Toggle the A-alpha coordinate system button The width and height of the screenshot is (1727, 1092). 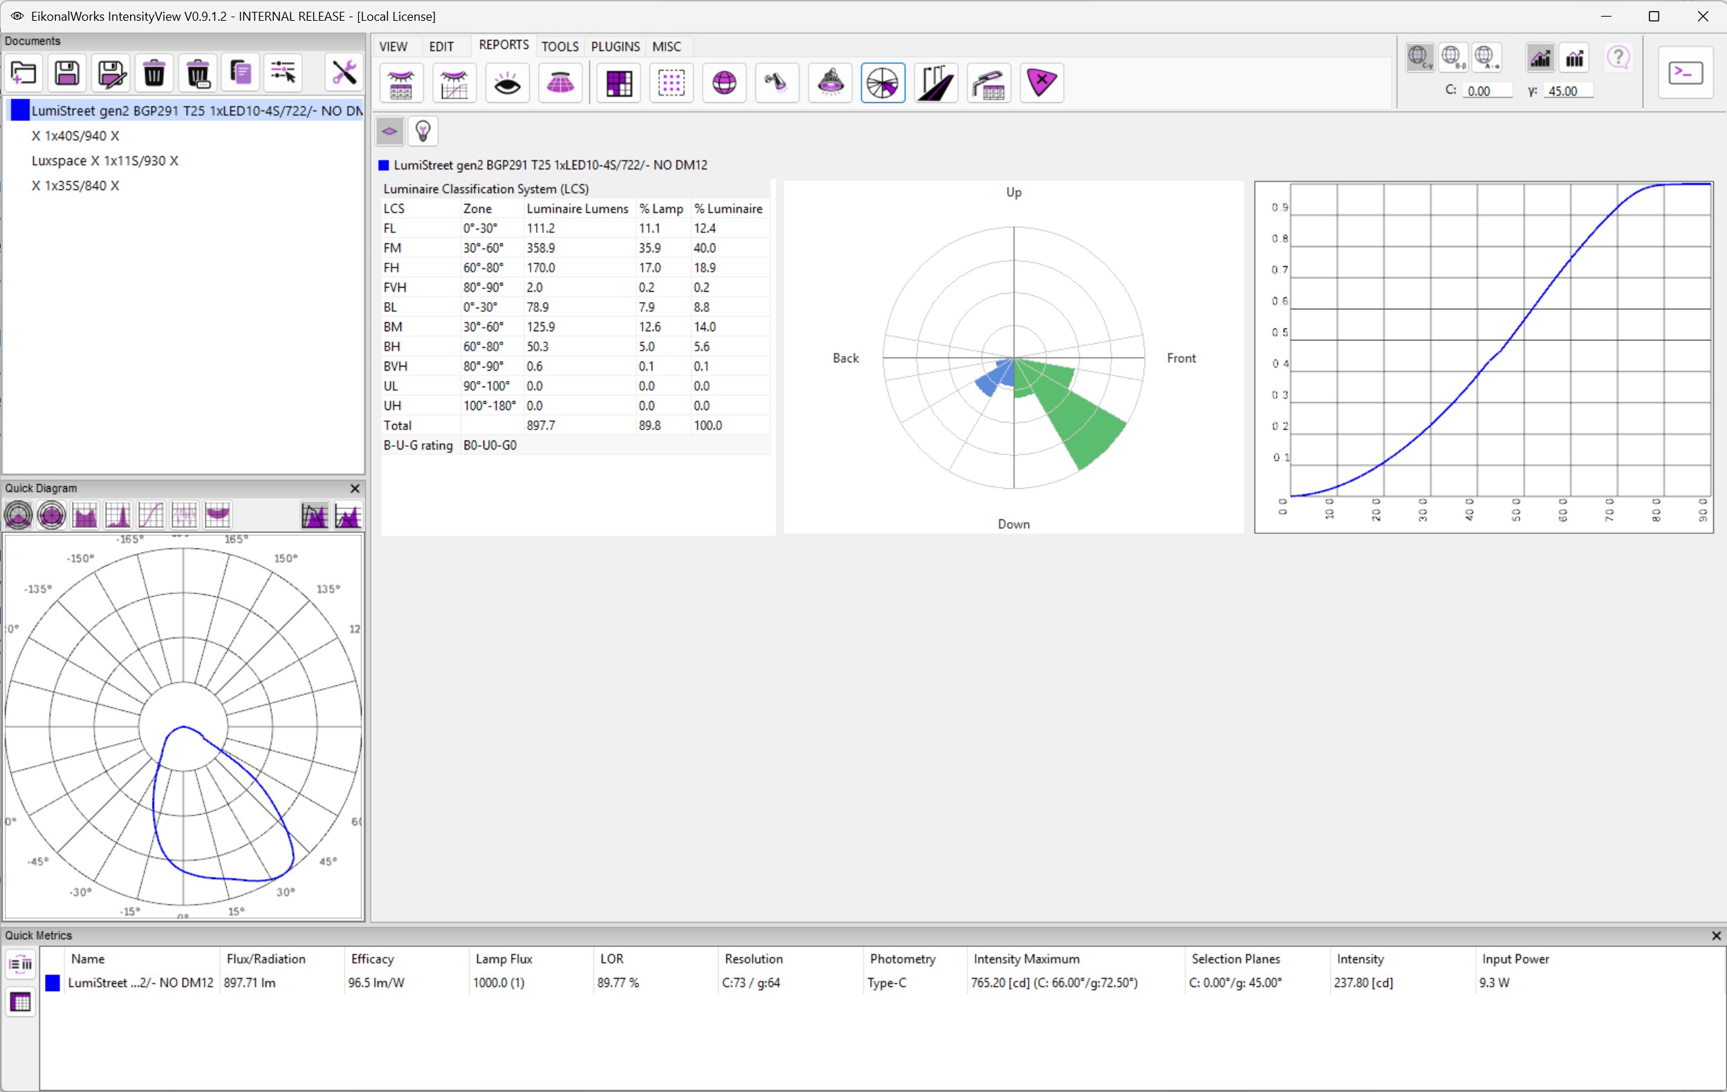pyautogui.click(x=1488, y=57)
